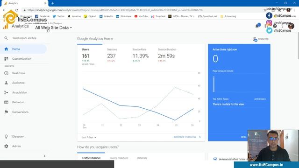Open Customization section icon
This screenshot has height=168, width=299.
tap(6, 59)
